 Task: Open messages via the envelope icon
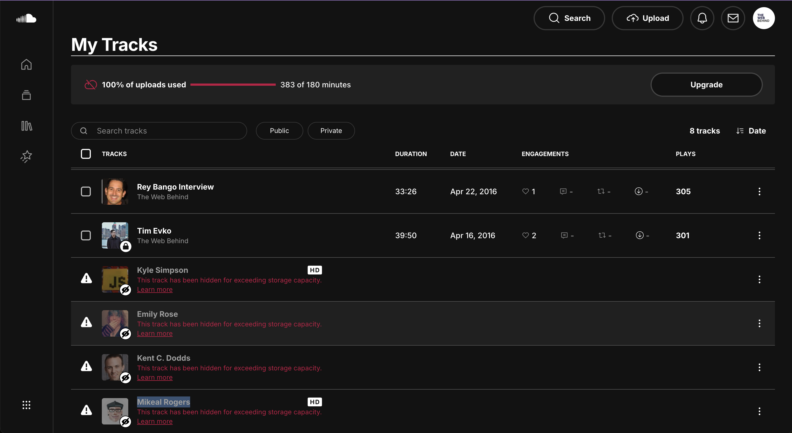tap(733, 18)
